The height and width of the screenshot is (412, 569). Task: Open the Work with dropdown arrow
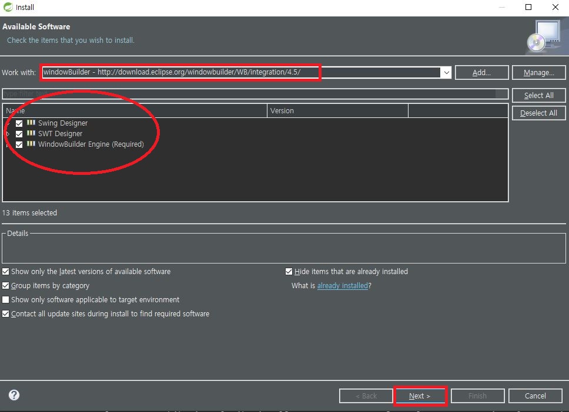pos(446,72)
